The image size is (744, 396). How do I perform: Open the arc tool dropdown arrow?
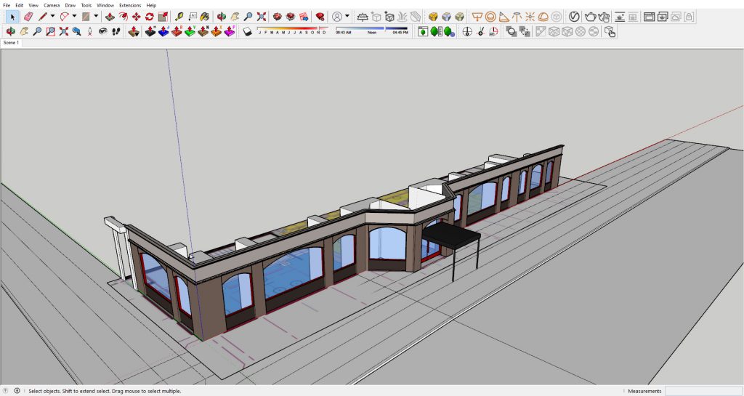73,16
